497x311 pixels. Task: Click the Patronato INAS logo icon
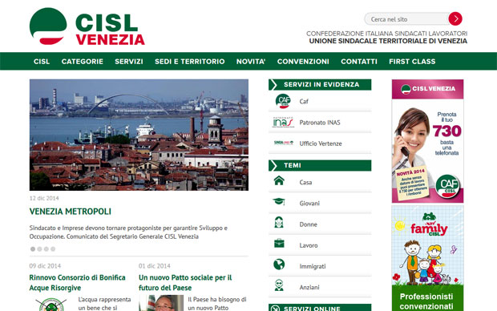[x=283, y=122]
